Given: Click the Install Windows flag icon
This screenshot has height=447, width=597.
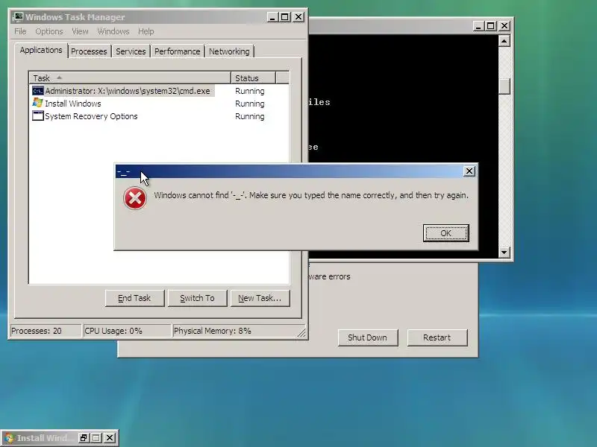Looking at the screenshot, I should pyautogui.click(x=38, y=103).
